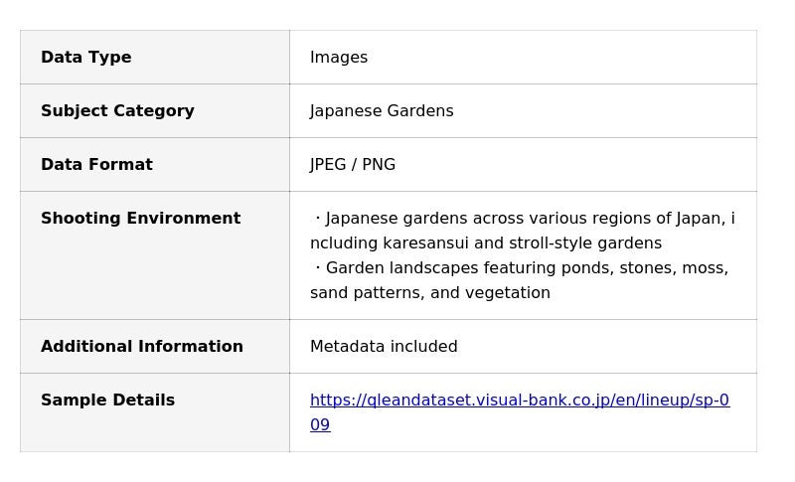Image resolution: width=795 pixels, height=482 pixels.
Task: Click the word "ponds" in the description
Action: [585, 268]
